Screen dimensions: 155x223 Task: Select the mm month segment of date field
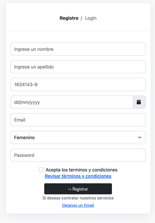[24, 102]
